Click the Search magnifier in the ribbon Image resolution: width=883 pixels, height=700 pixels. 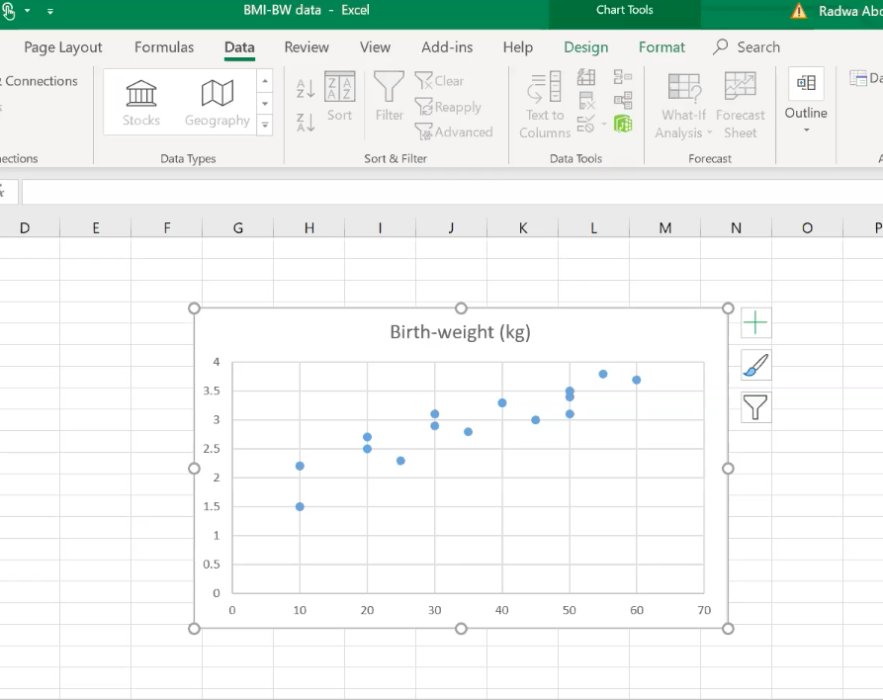pyautogui.click(x=720, y=46)
